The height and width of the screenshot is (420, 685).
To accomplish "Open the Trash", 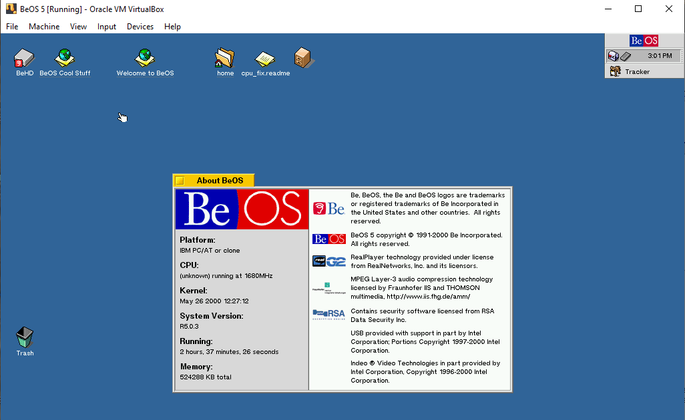I will [25, 337].
